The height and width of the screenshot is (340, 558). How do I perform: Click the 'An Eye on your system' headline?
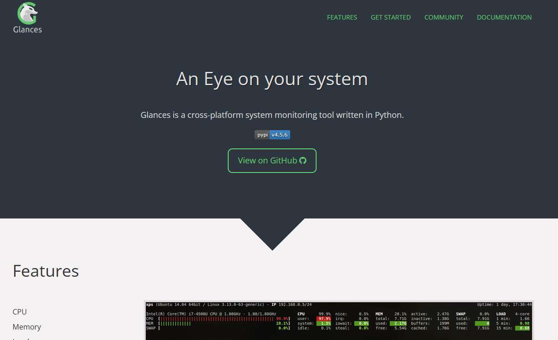tap(272, 79)
